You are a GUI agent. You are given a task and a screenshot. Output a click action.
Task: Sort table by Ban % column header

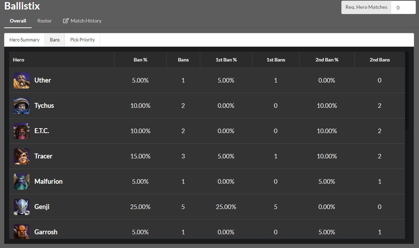[x=140, y=60]
